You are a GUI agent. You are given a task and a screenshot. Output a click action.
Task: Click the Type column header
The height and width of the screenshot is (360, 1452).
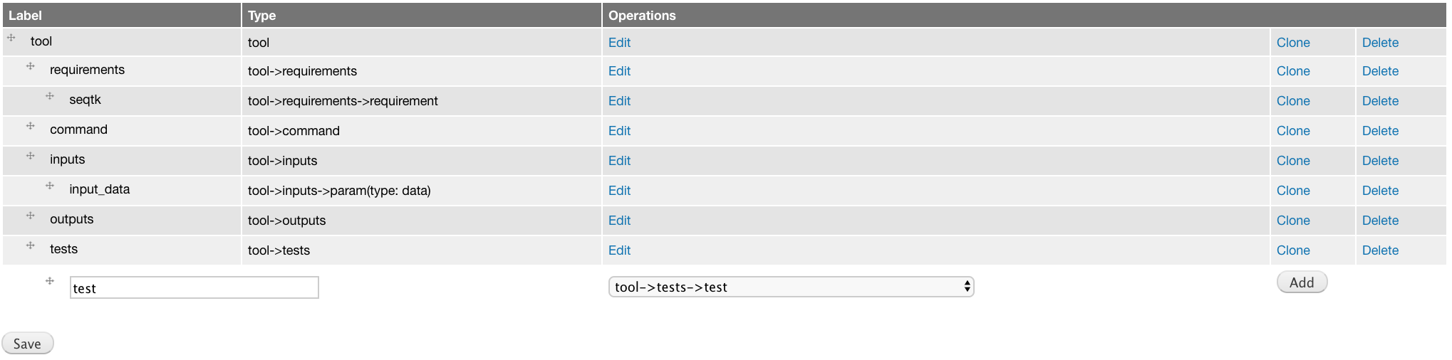pos(422,15)
